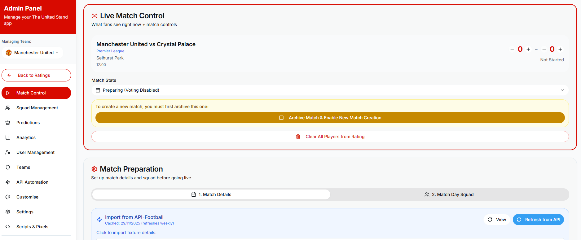581x240 pixels.
Task: Click the API Automation lightning icon
Action: pyautogui.click(x=8, y=182)
